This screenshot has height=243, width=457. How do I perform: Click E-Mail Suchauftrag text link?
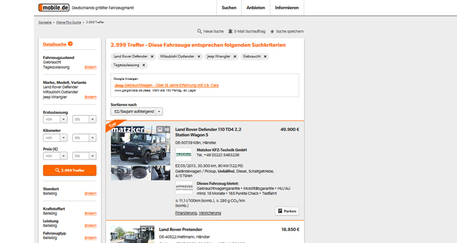(x=250, y=31)
